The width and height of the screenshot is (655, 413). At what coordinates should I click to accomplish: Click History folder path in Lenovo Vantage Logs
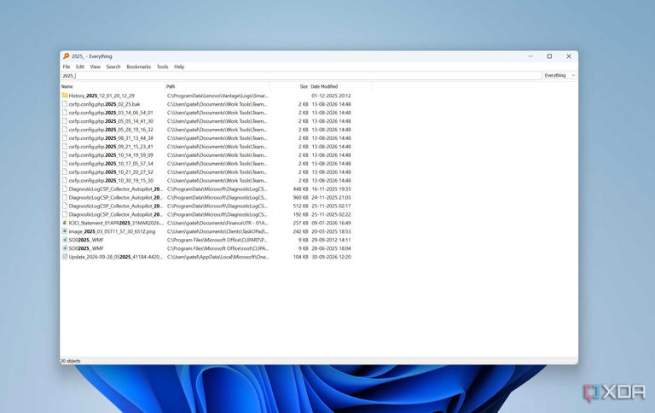point(217,96)
